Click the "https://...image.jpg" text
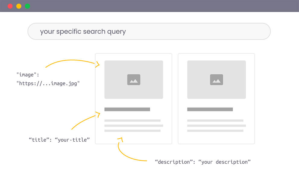Viewport: 299px width, 180px height. [x=48, y=83]
